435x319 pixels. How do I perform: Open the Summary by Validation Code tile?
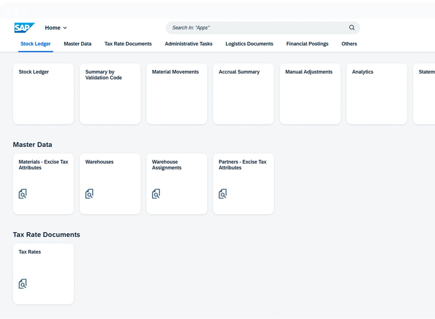(x=110, y=94)
